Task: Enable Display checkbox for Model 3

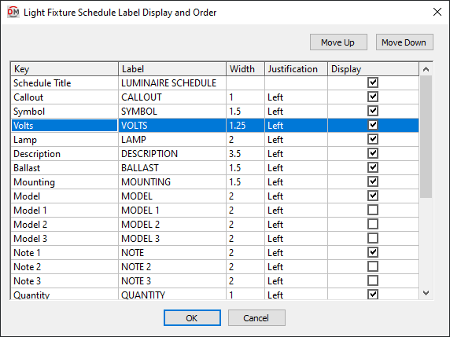Action: click(373, 239)
